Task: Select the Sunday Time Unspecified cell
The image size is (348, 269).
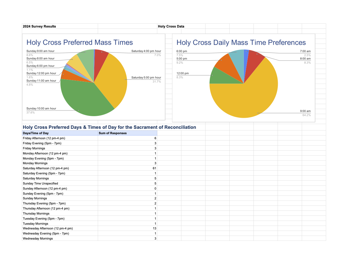Action: point(40,184)
